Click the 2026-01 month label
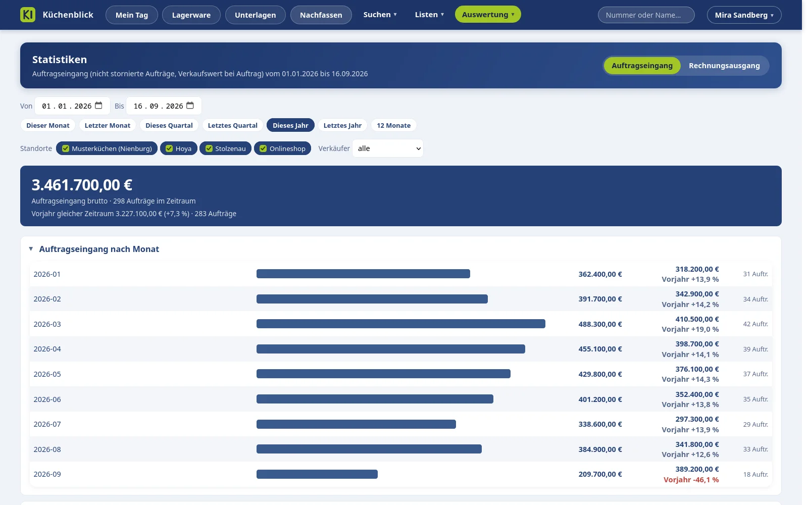 47,274
